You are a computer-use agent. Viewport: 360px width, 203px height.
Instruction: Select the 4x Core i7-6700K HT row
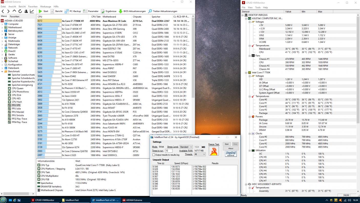114,25
